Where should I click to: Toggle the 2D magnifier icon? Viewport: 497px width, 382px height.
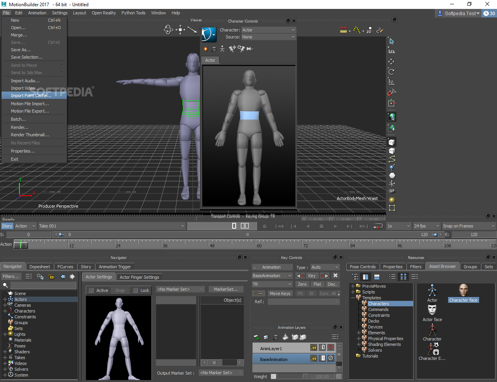369,30
